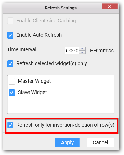Tick the Enable Client-side Caching checkbox
124x155 pixels.
pyautogui.click(x=10, y=21)
